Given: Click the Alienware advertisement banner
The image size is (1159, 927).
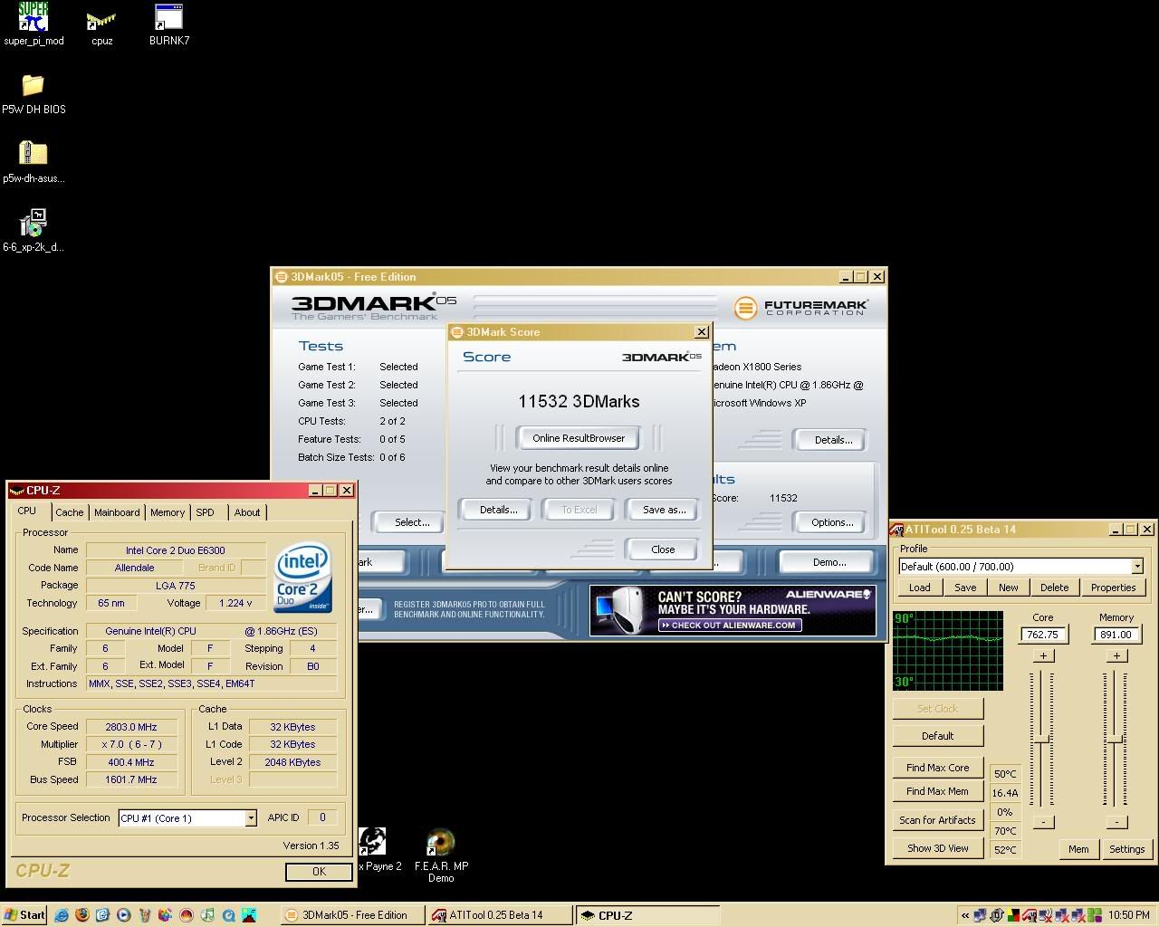Looking at the screenshot, I should [x=733, y=610].
